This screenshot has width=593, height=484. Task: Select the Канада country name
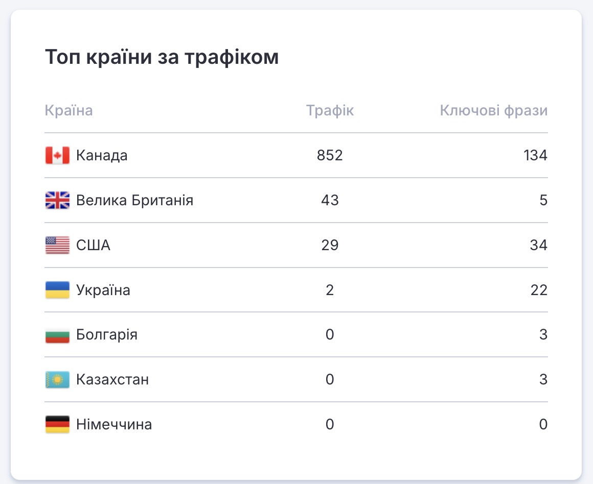tap(102, 155)
